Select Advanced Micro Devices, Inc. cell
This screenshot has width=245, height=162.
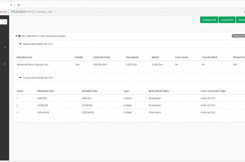[33, 65]
